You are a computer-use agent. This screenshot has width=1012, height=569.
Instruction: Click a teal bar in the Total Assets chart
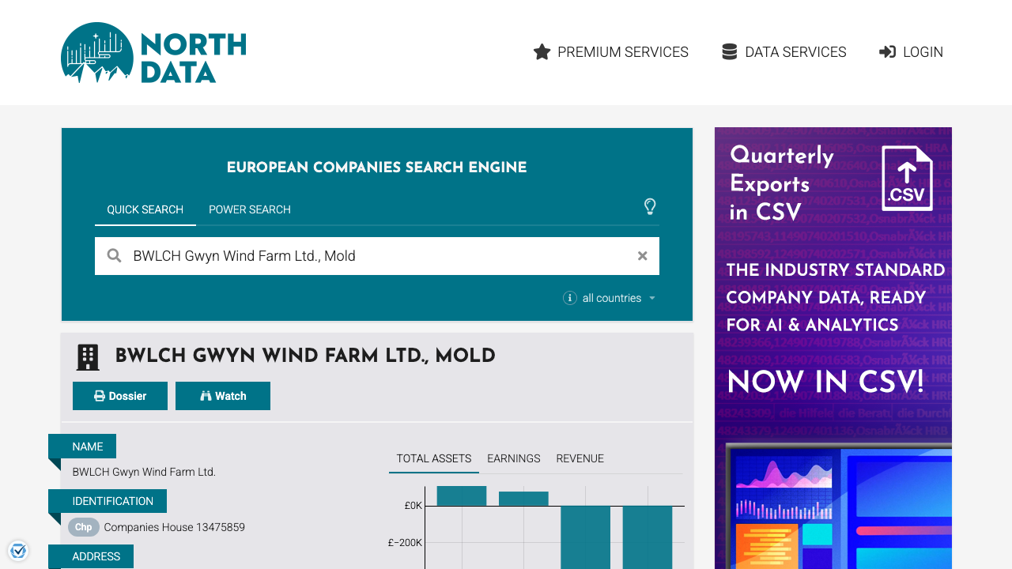tap(460, 494)
